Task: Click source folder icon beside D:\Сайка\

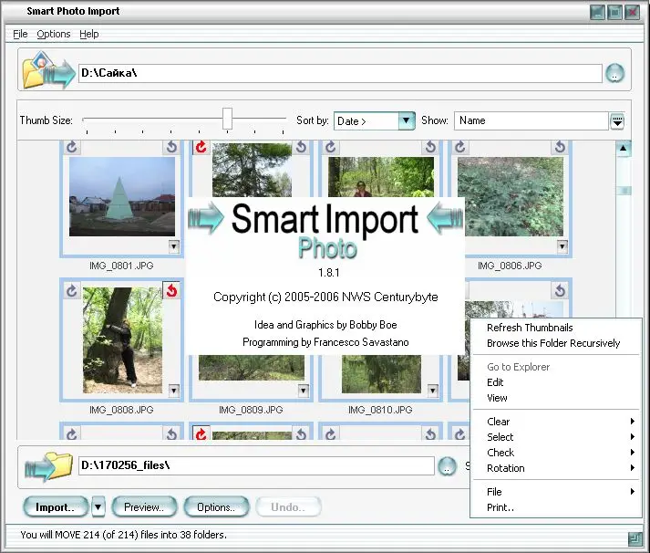Action: tap(48, 69)
